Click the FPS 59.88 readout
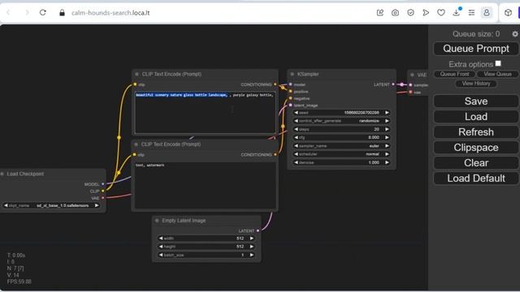 tap(19, 281)
